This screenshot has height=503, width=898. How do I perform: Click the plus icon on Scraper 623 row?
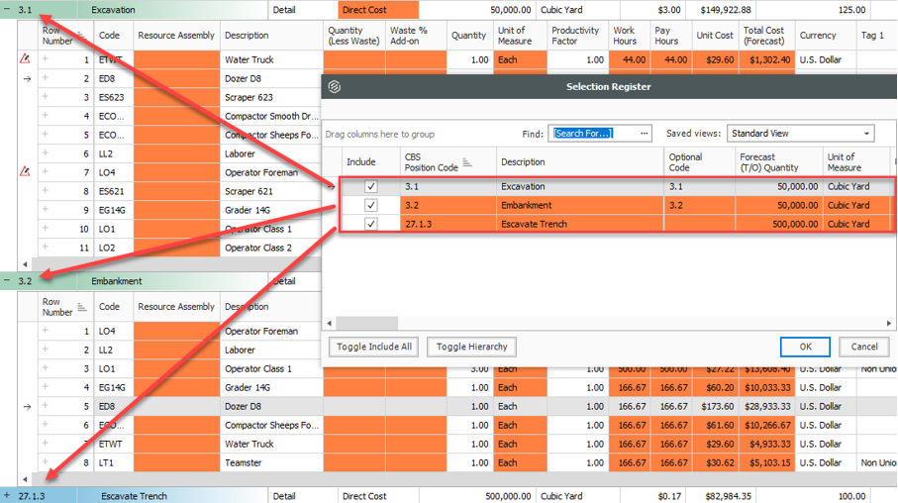[46, 97]
